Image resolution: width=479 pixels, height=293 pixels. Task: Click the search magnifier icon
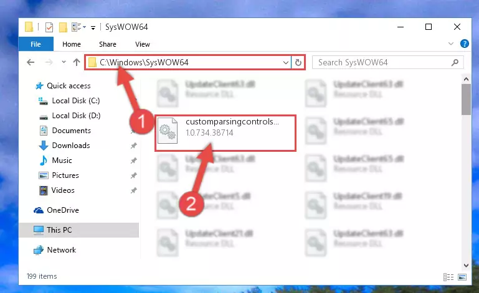click(x=455, y=63)
